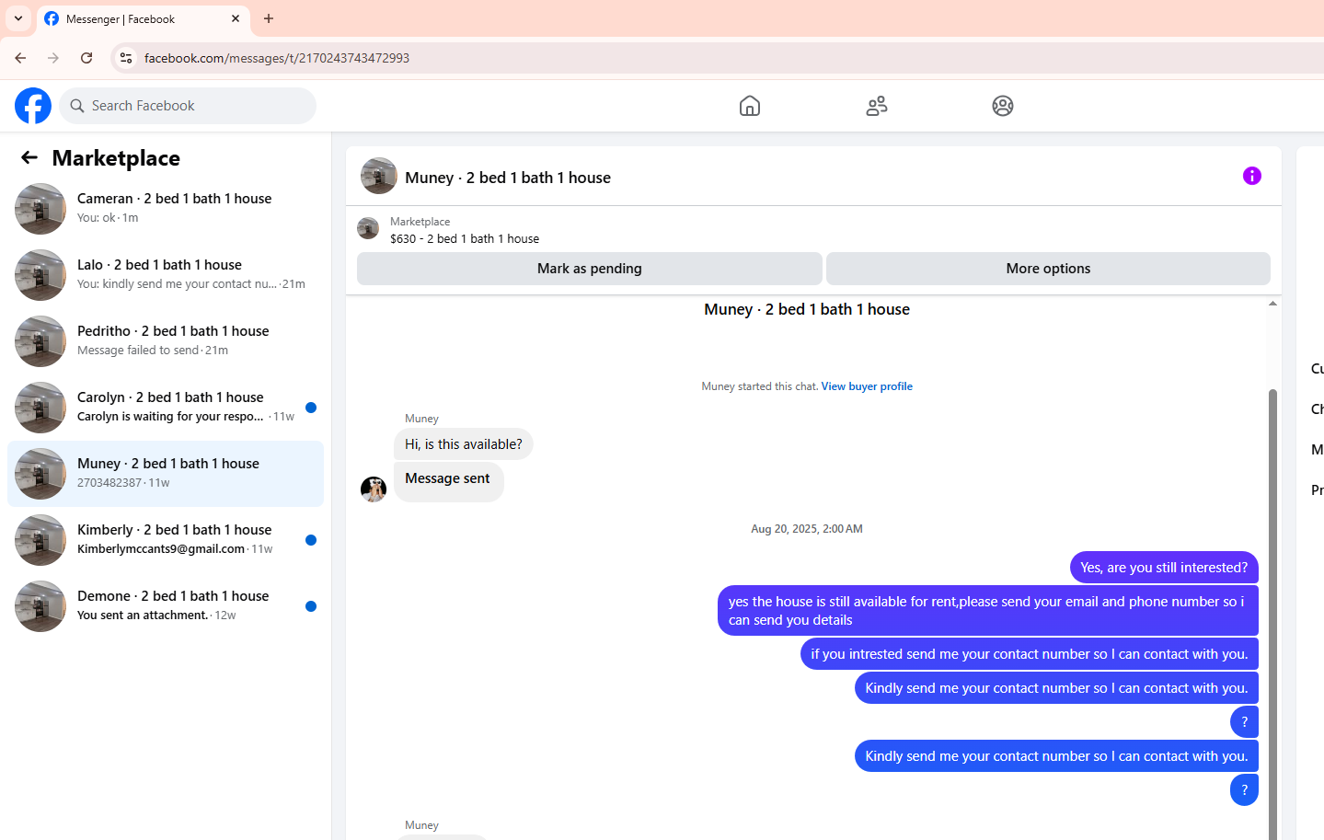Image resolution: width=1324 pixels, height=840 pixels.
Task: Click the Facebook logo icon
Action: (x=33, y=106)
